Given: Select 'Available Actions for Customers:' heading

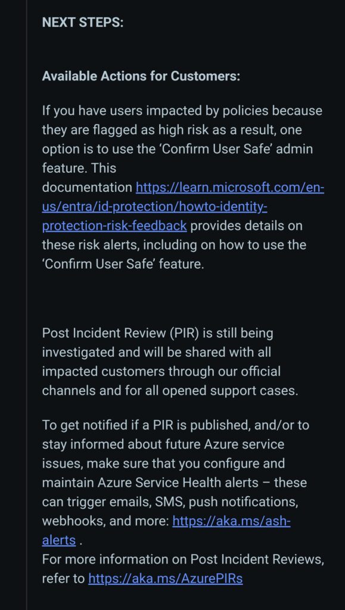Looking at the screenshot, I should point(141,76).
